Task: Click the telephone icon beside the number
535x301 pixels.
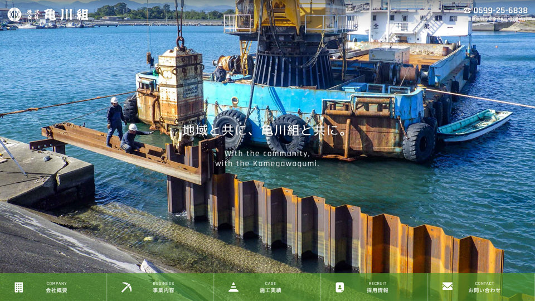Action: 467,11
